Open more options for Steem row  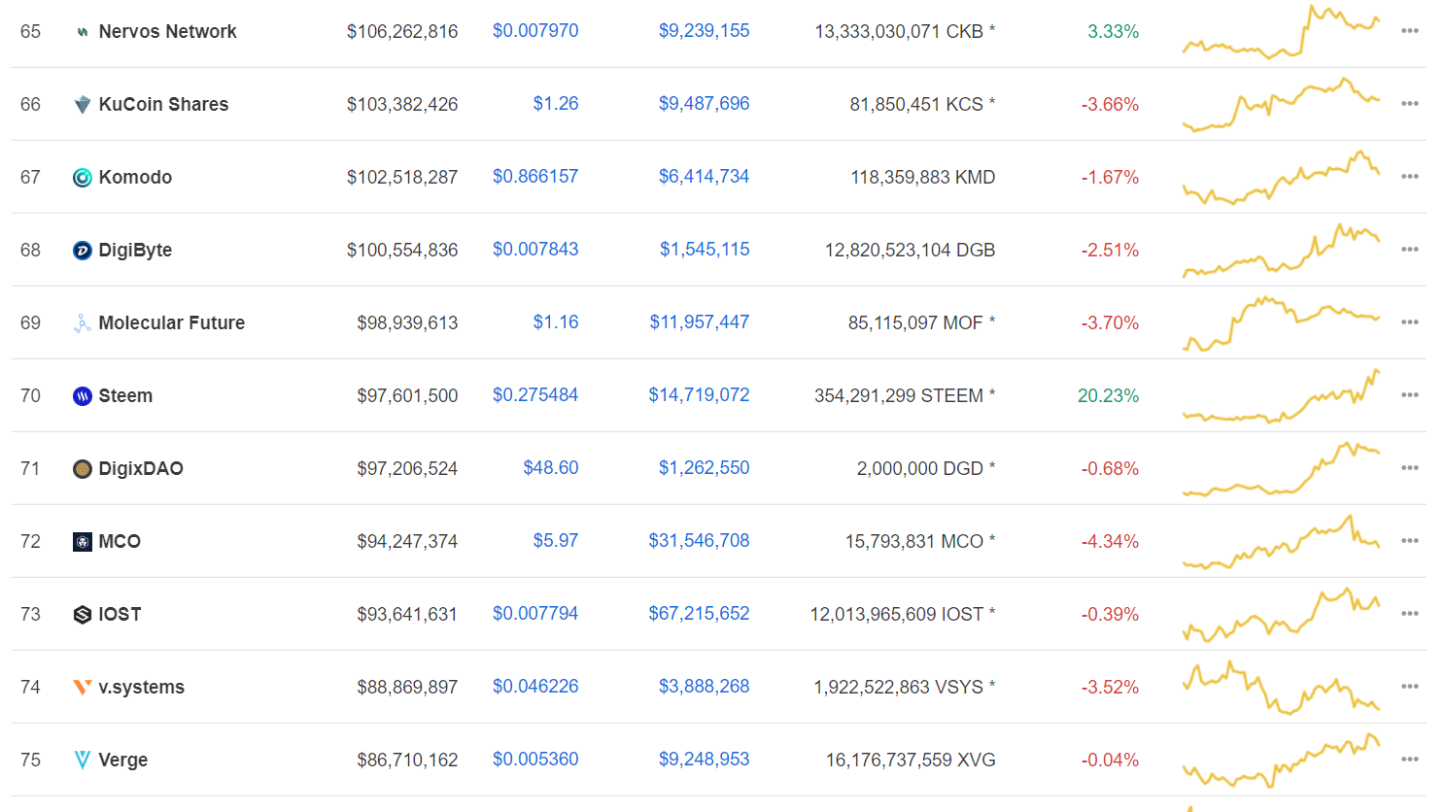1410,395
